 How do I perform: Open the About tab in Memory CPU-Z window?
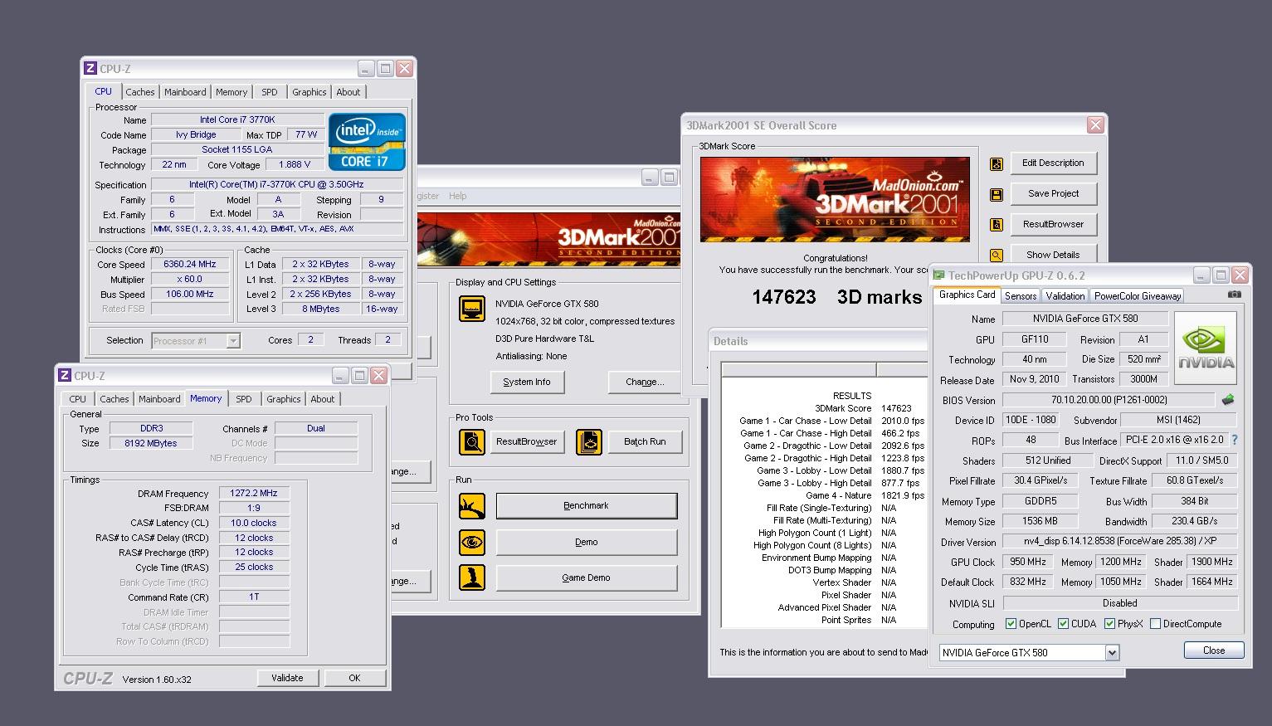[323, 399]
